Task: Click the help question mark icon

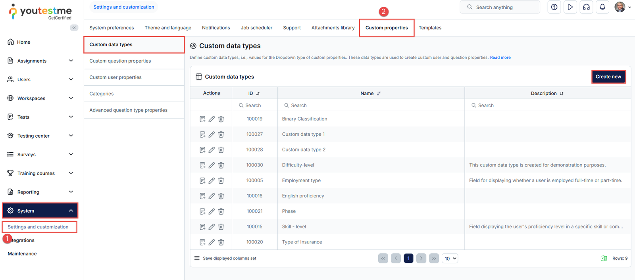Action: tap(554, 7)
